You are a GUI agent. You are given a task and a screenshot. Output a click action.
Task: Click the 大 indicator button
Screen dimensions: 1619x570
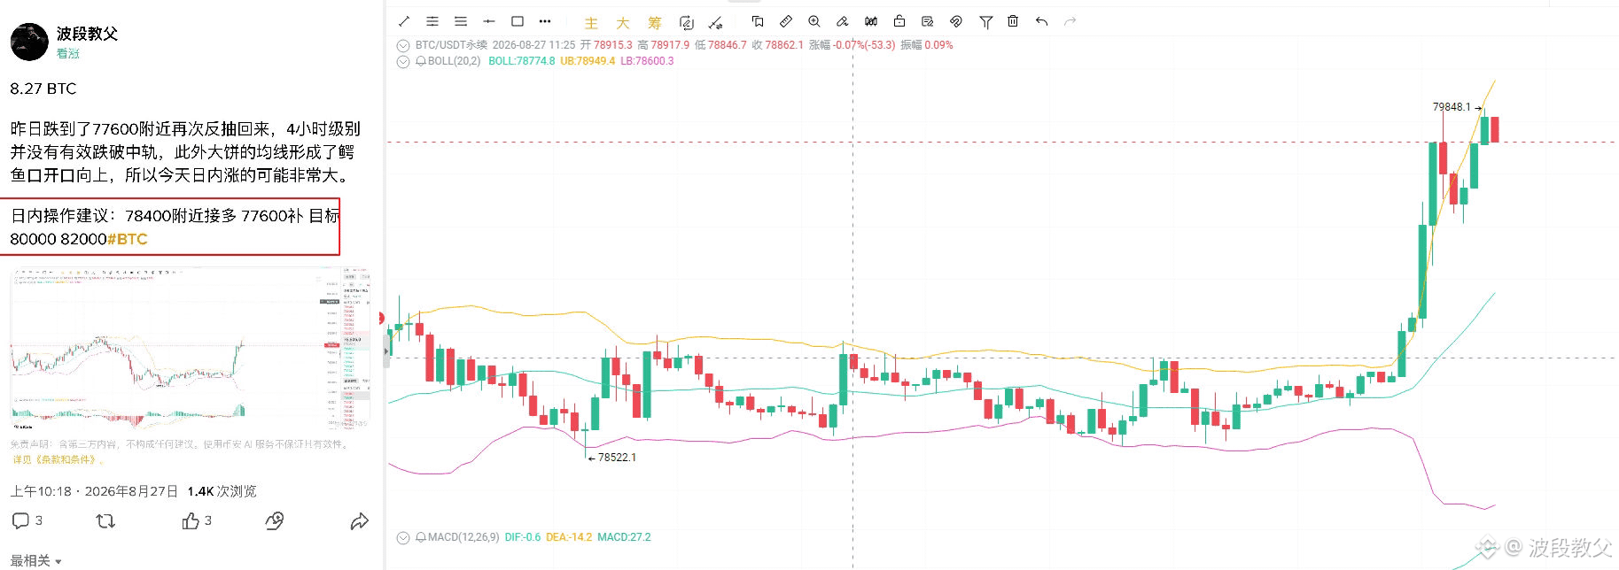click(623, 23)
